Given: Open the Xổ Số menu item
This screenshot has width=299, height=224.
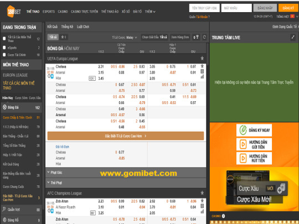Looking at the screenshot, I should [x=126, y=12].
